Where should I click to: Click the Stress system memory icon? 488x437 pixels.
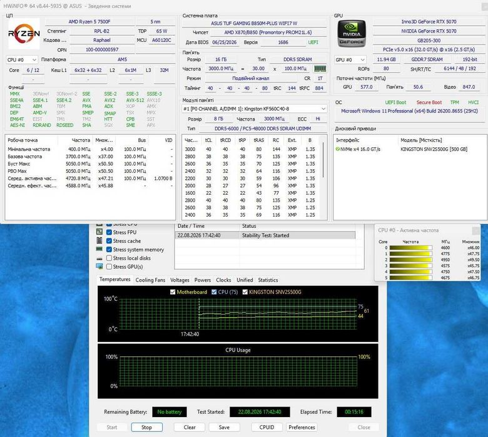[99, 249]
